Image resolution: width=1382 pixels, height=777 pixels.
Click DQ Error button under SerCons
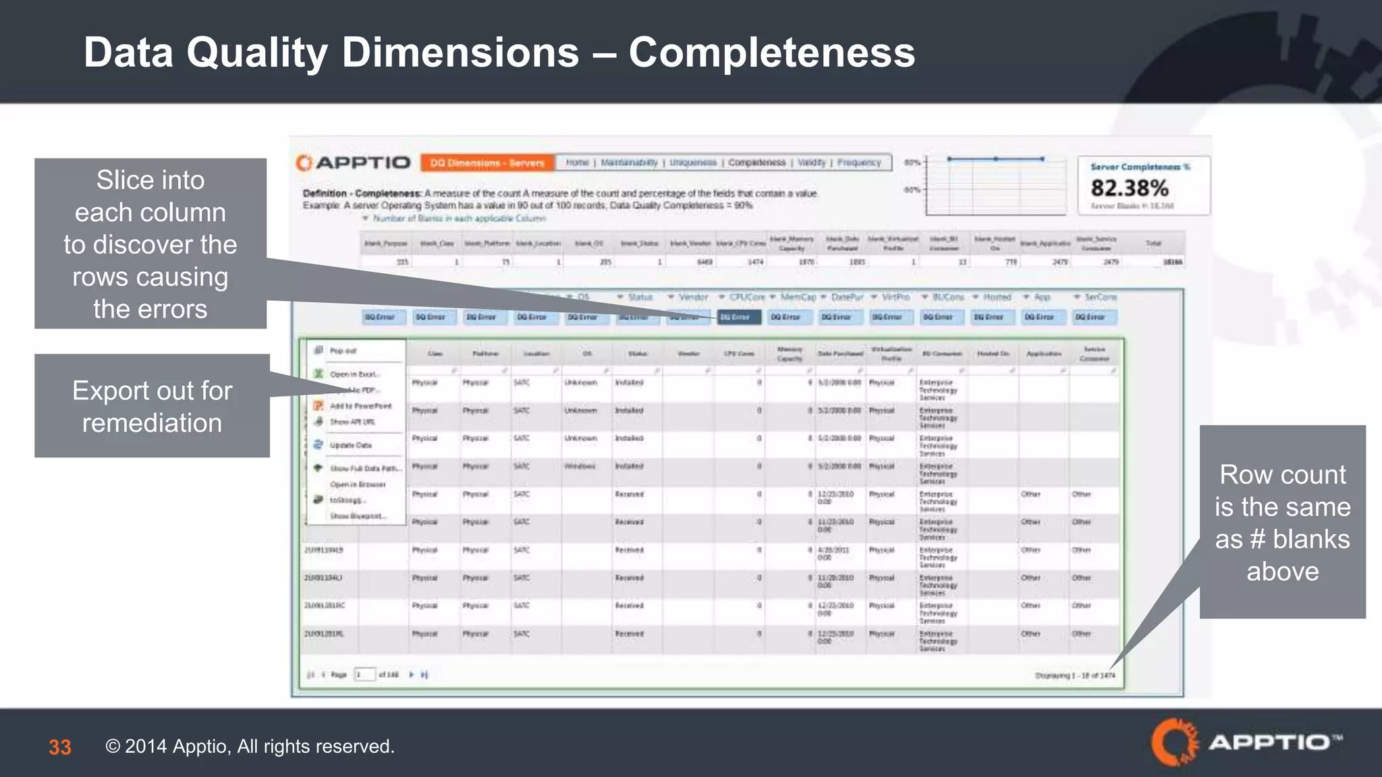tap(1094, 317)
